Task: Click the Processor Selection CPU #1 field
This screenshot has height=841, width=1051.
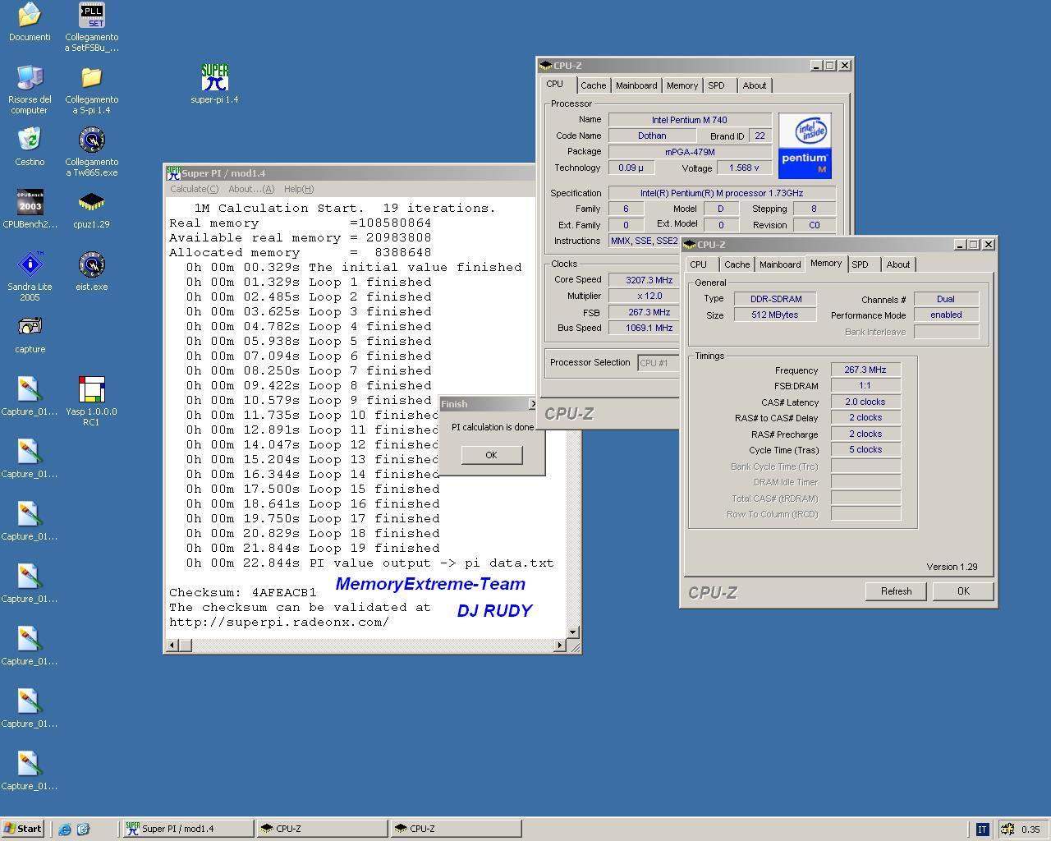Action: pos(659,363)
